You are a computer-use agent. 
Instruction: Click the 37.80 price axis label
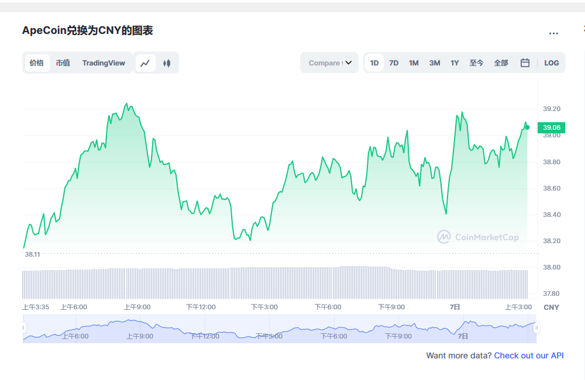point(552,293)
